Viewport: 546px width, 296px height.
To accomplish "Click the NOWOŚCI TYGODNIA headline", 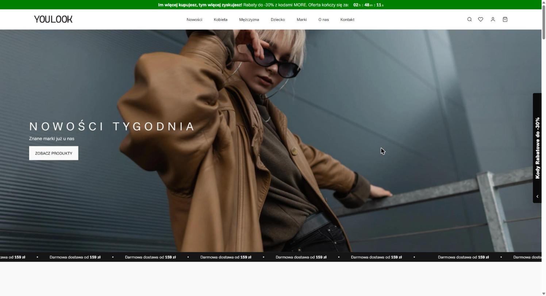I will [112, 126].
